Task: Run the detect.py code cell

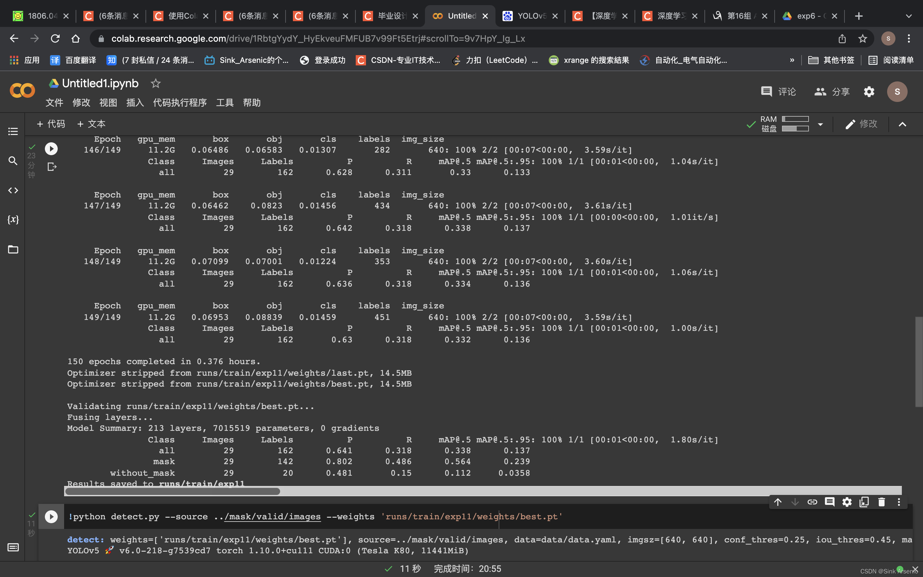Action: pyautogui.click(x=51, y=517)
